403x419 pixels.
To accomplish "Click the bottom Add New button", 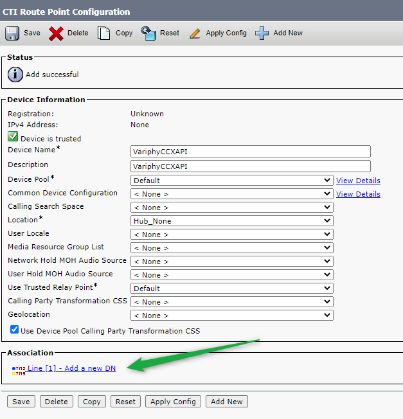I will point(227,402).
